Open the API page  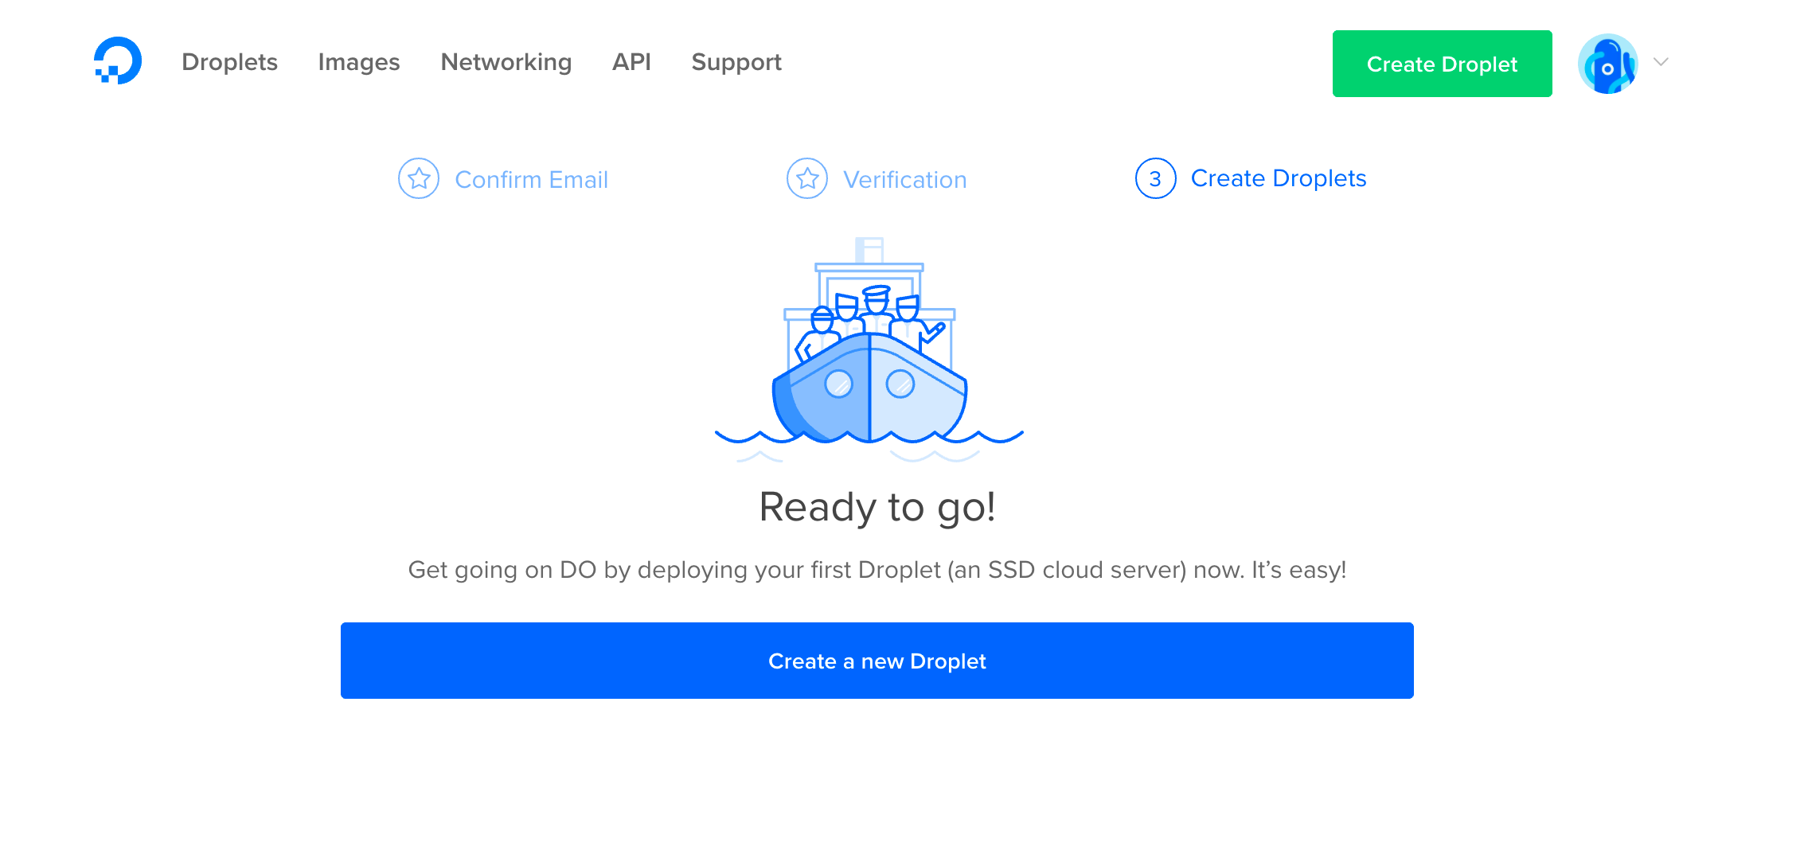click(631, 62)
